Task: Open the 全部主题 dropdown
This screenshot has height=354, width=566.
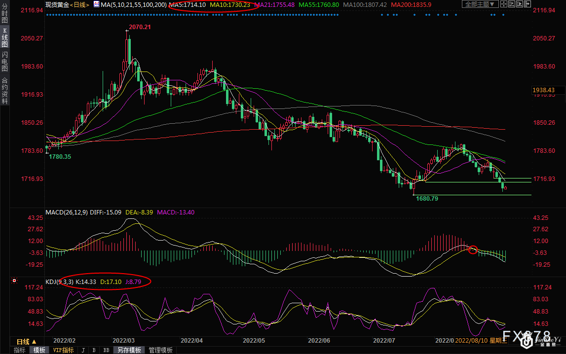Action: pos(480,4)
